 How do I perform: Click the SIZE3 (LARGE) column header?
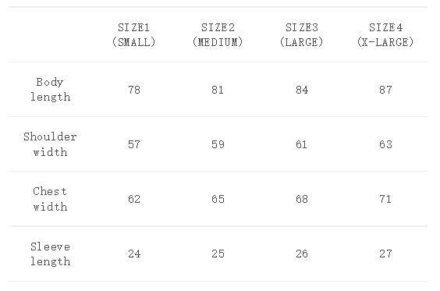302,35
